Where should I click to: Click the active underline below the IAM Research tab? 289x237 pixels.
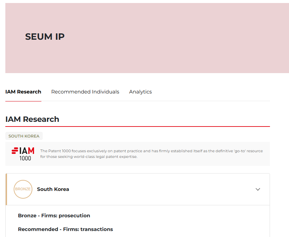[23, 101]
